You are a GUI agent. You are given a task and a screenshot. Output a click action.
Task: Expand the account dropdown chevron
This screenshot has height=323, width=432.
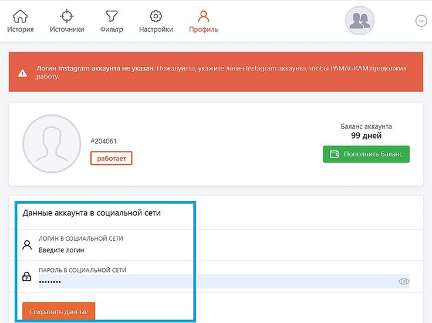(x=421, y=21)
